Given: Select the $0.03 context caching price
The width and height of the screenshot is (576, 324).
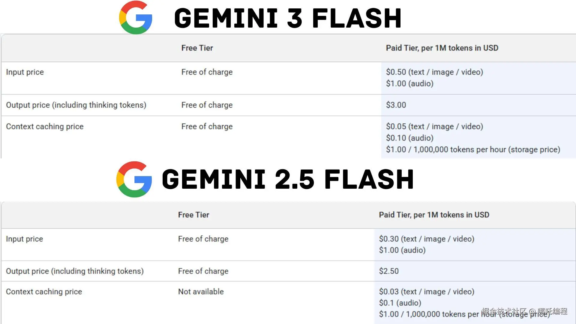Looking at the screenshot, I should (x=426, y=292).
